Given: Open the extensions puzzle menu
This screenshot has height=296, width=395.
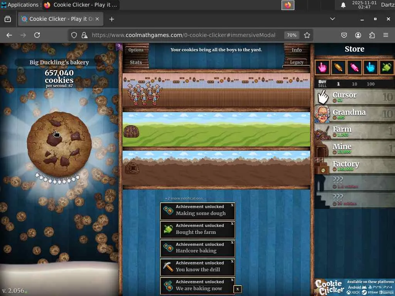Looking at the screenshot, I should coord(372,35).
